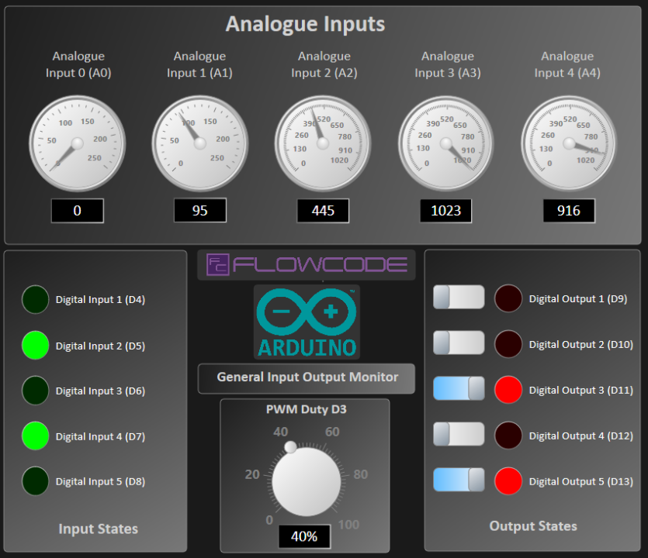This screenshot has height=558, width=648.
Task: Click the Analogue Input 2 (A2) gauge dial
Action: pos(323,143)
